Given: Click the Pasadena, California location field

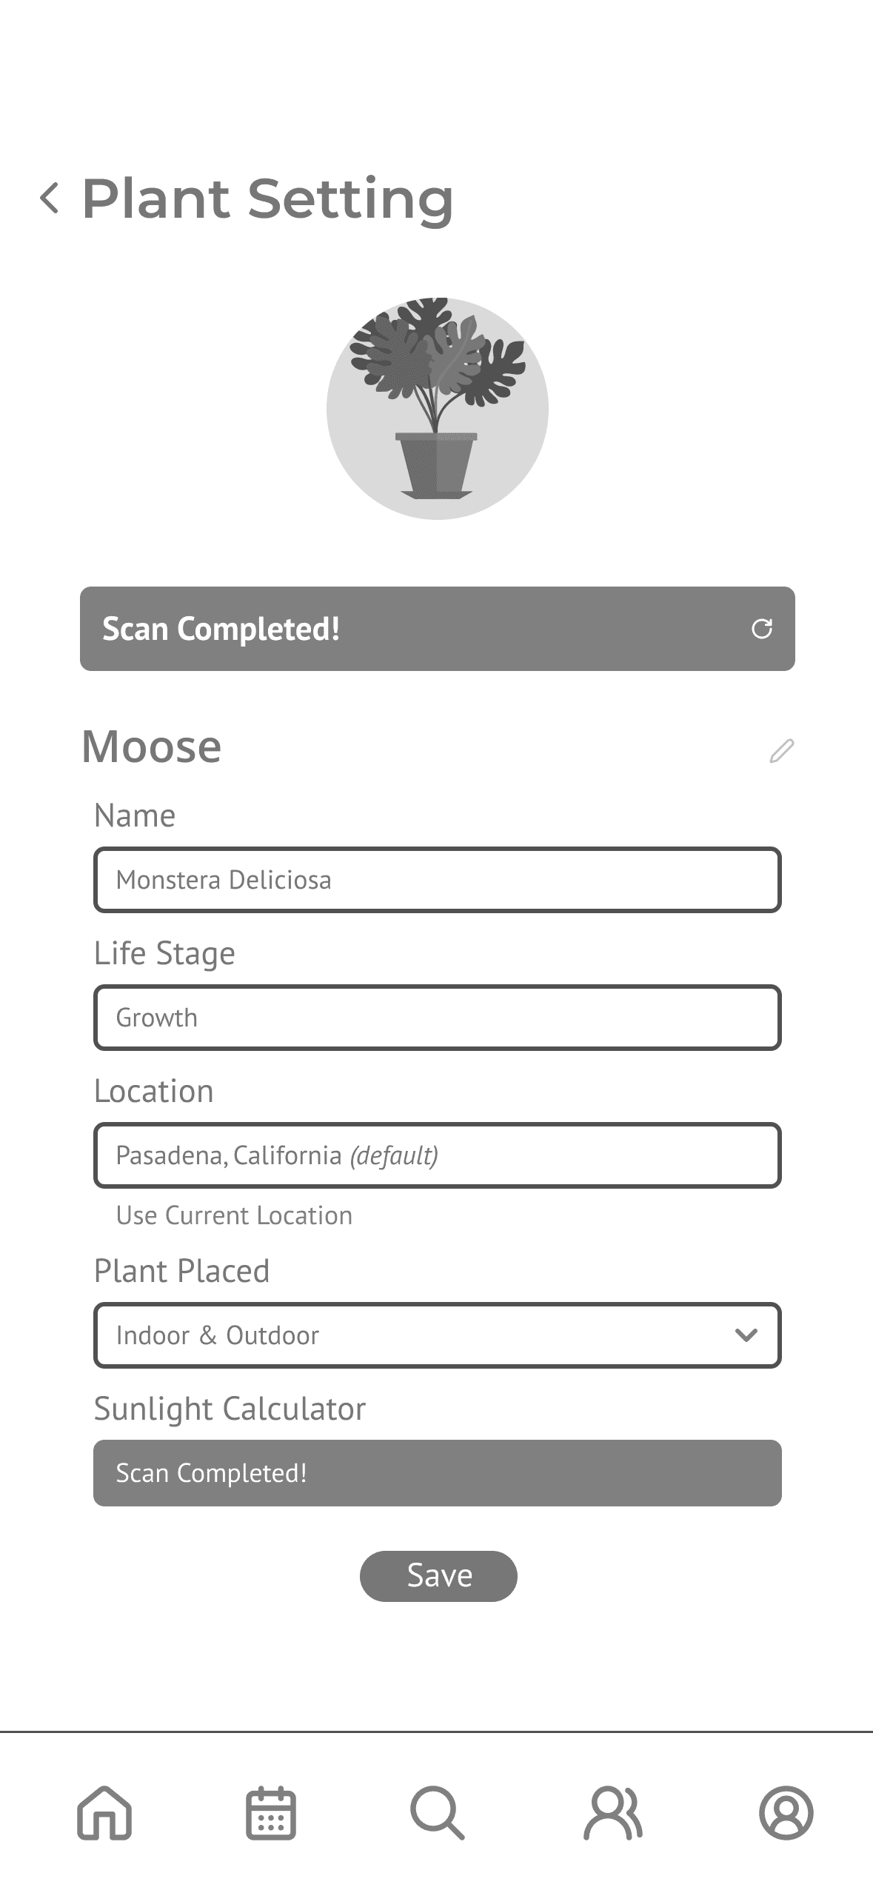Looking at the screenshot, I should [x=437, y=1155].
